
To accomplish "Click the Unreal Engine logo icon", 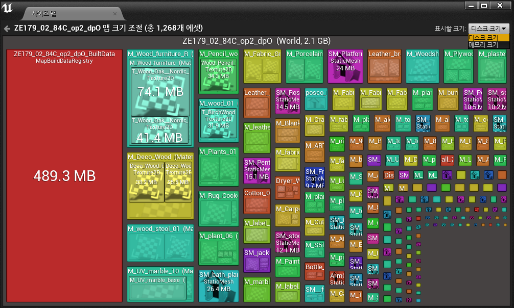I will (7, 8).
